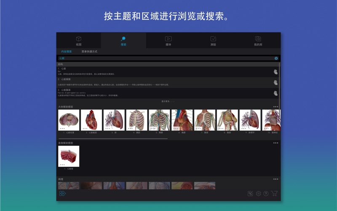Open help with the question mark icon

[x=266, y=194]
